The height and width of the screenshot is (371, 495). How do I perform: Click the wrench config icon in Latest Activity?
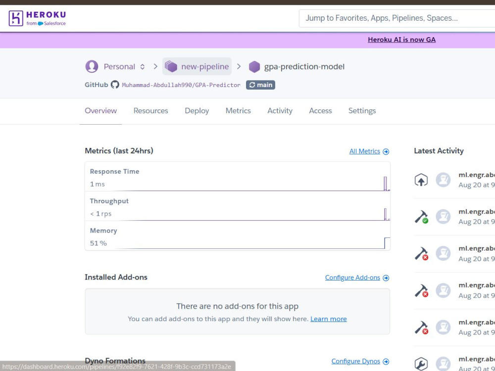[421, 364]
